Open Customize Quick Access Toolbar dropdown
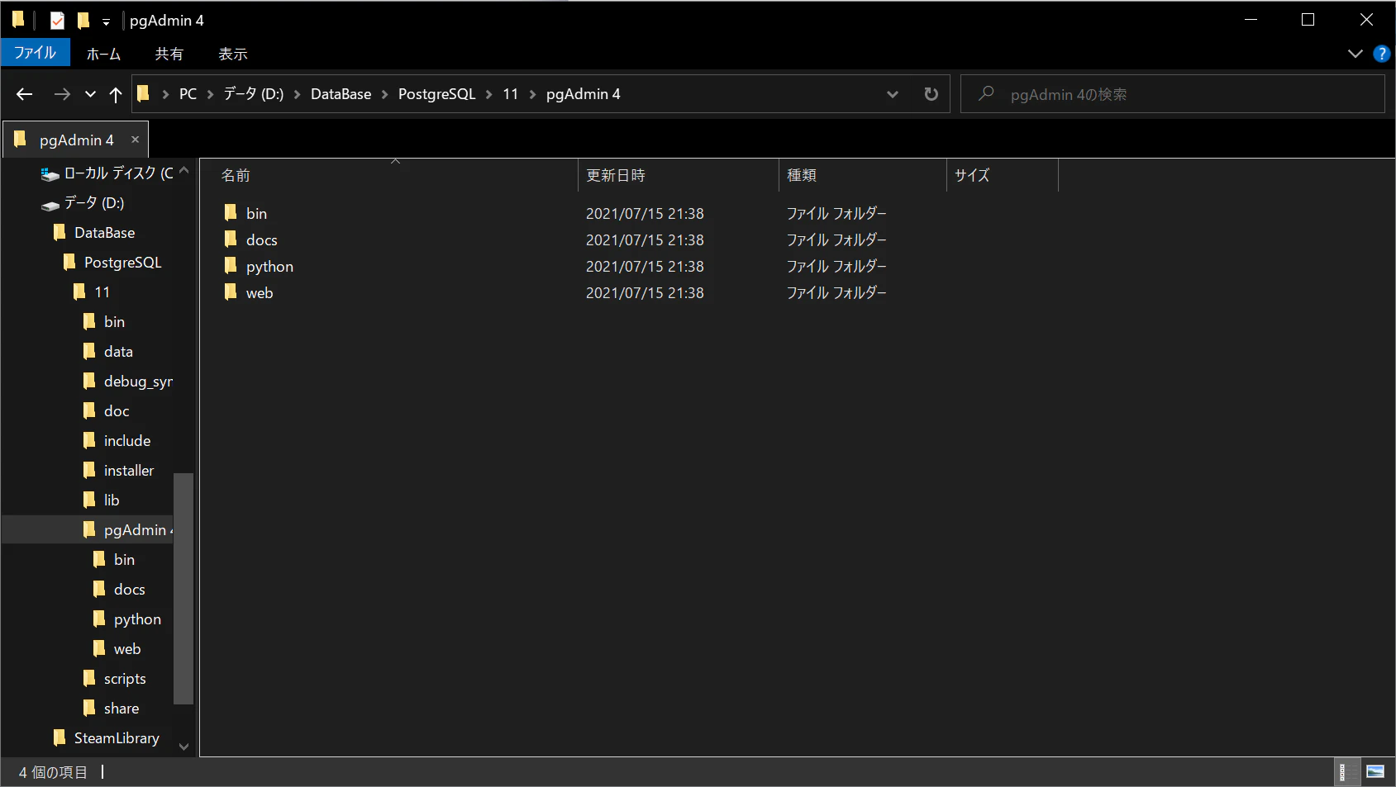This screenshot has width=1396, height=787. point(106,21)
